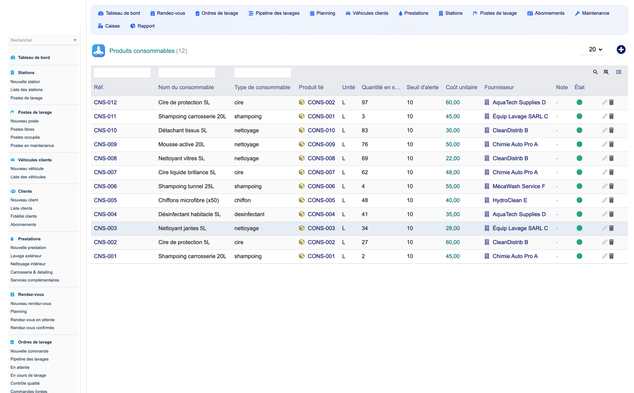The image size is (634, 393).
Task: Open reference link CNS-003
Action: tap(105, 228)
